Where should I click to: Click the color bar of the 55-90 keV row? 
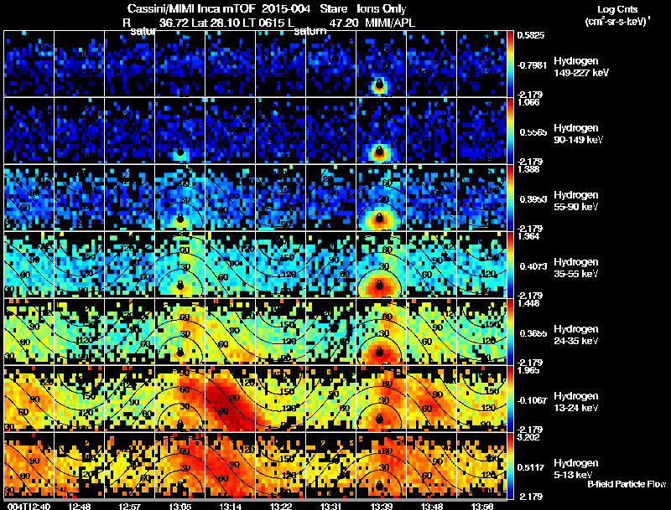pos(510,198)
